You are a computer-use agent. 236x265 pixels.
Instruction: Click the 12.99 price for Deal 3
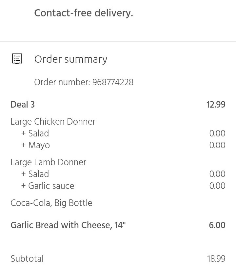pos(216,105)
